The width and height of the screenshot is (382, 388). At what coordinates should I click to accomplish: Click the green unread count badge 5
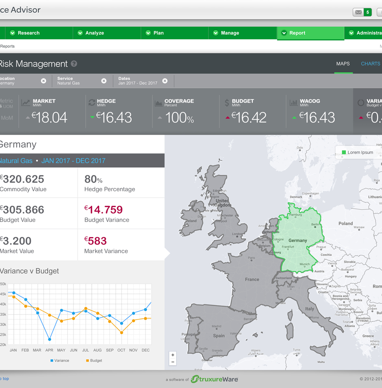click(368, 12)
